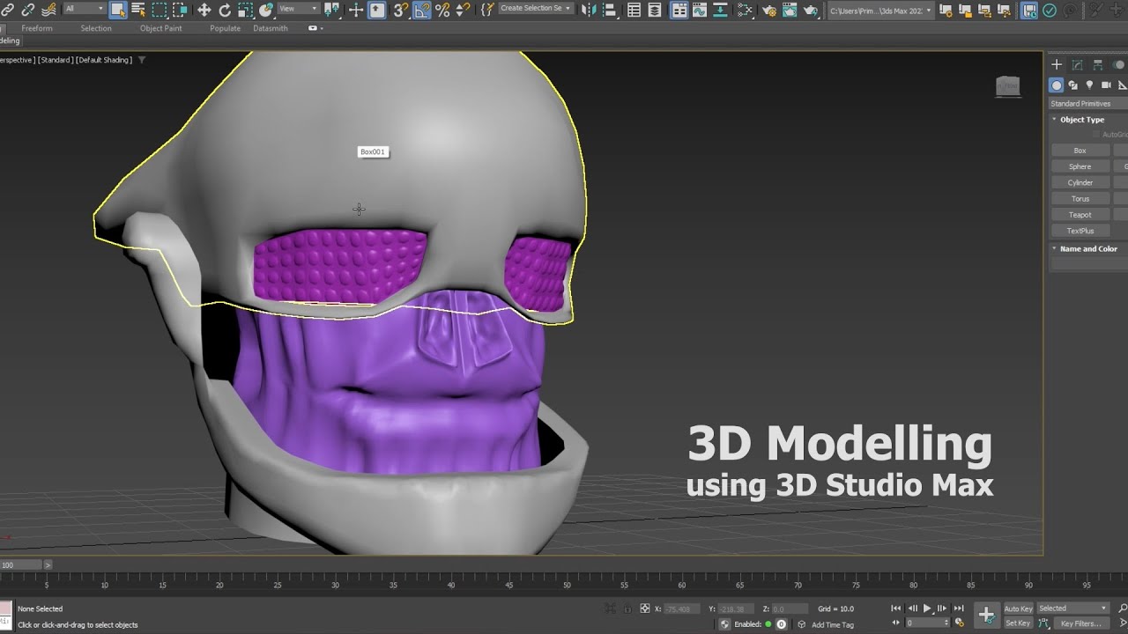Screen dimensions: 1128x634
Task: Switch to Cameras category icon
Action: pyautogui.click(x=1106, y=85)
